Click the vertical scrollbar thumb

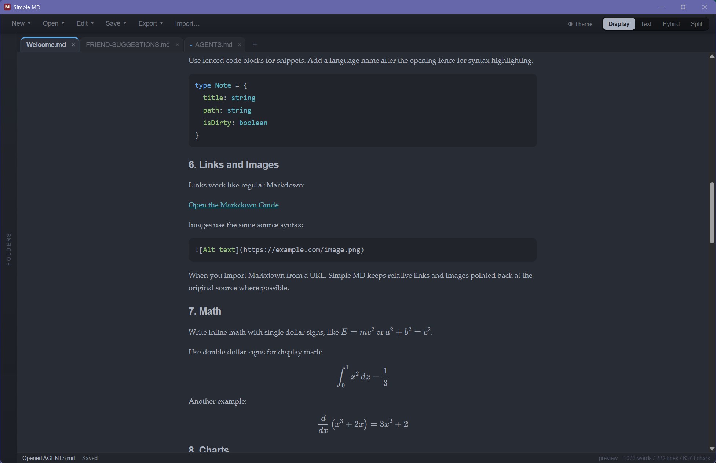tap(712, 212)
